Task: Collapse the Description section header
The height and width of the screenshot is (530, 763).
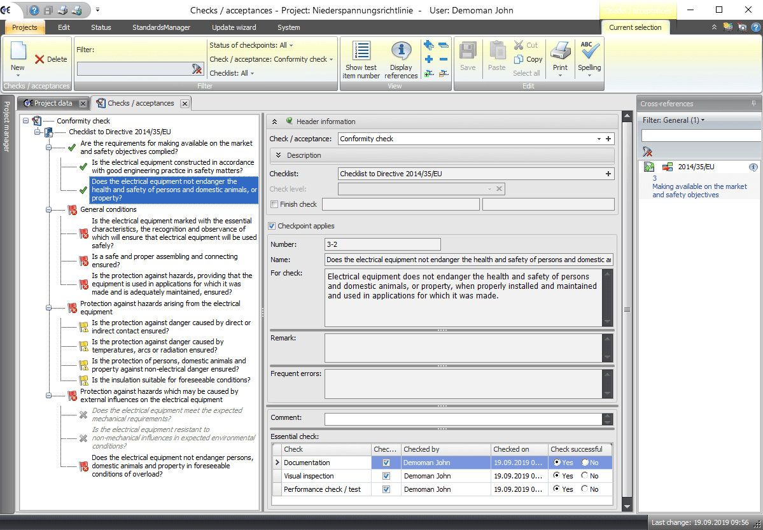Action: click(278, 155)
